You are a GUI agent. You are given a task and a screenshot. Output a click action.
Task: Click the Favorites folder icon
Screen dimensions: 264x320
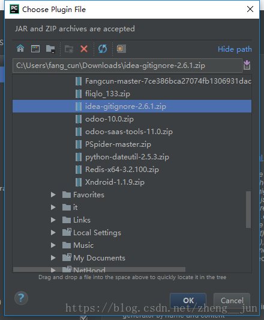coord(67,195)
